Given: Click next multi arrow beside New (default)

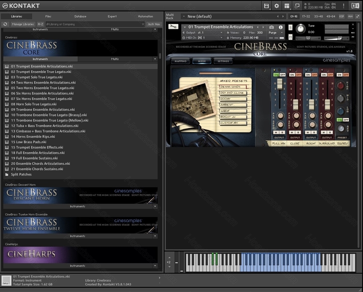Looking at the screenshot, I should pyautogui.click(x=283, y=16).
